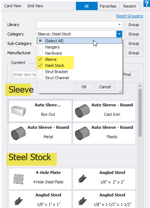Open the blue help question mark icon
This screenshot has width=150, height=208.
coord(146,4)
